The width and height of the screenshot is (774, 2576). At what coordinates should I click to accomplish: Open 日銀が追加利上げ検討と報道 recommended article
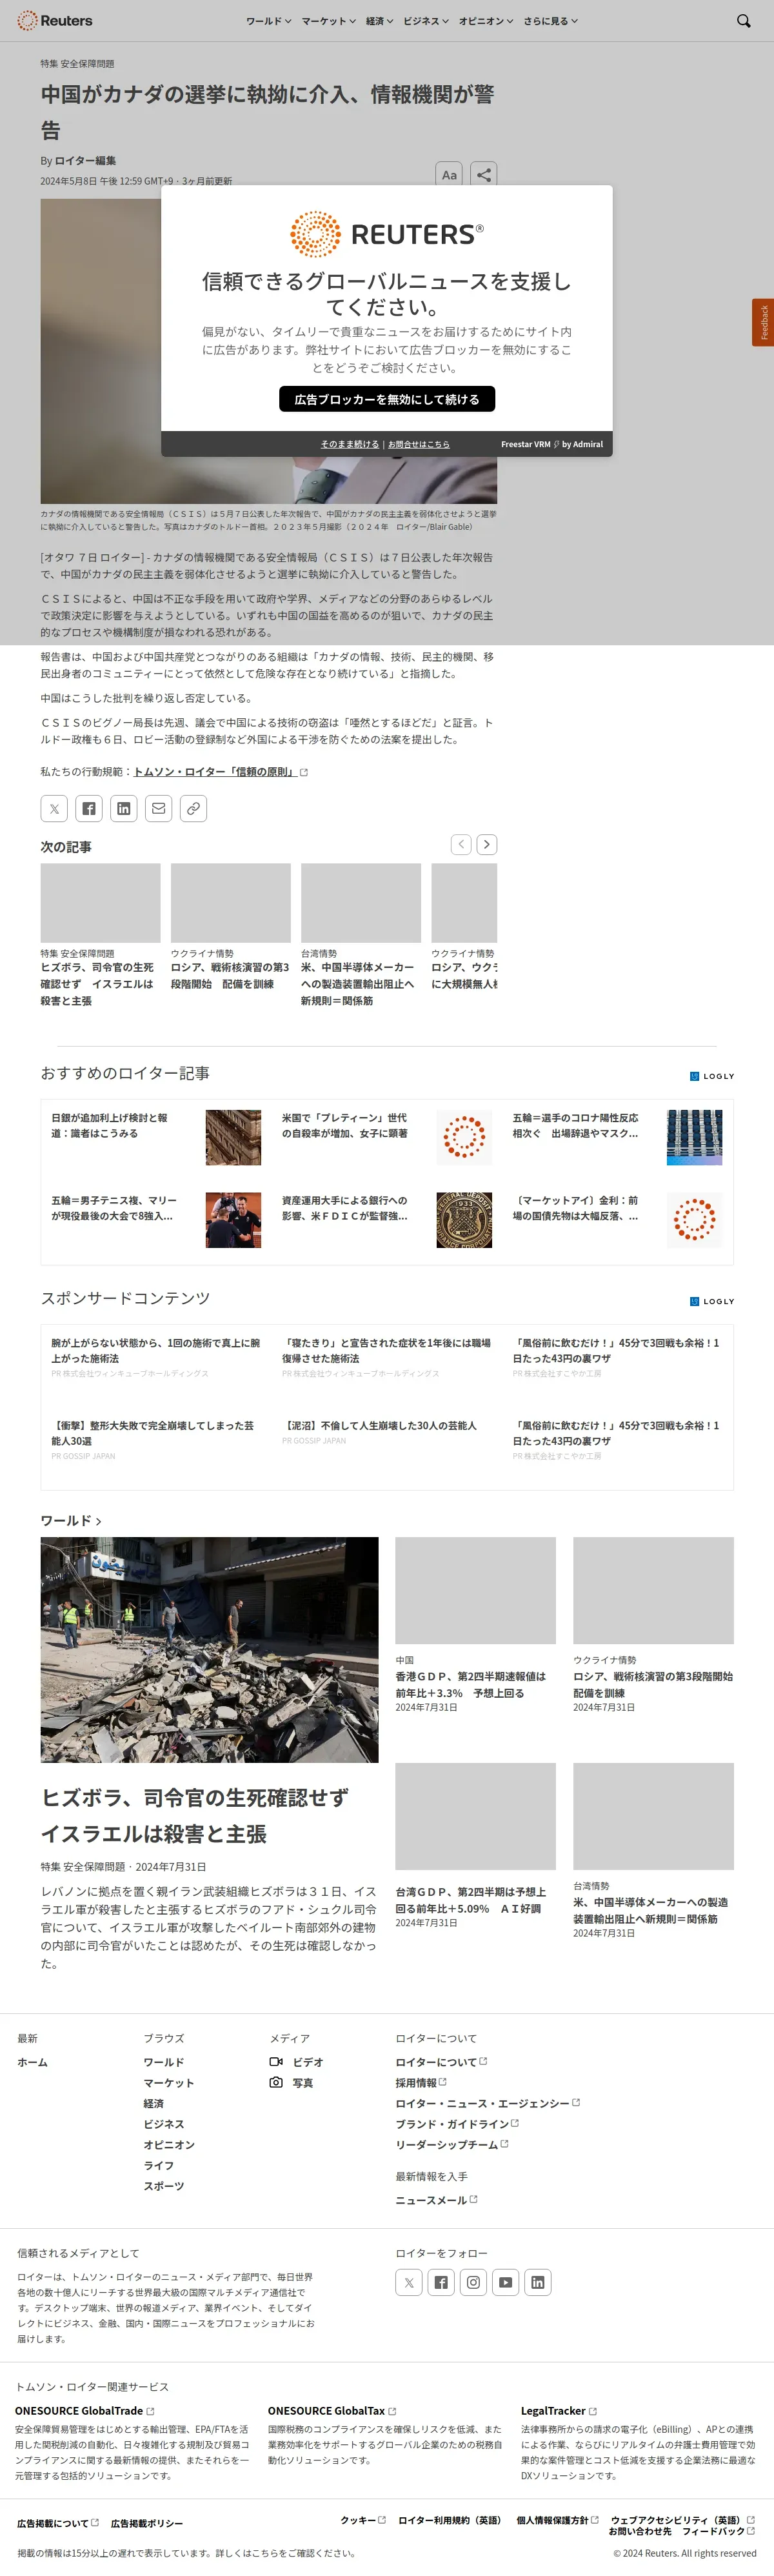point(110,1126)
